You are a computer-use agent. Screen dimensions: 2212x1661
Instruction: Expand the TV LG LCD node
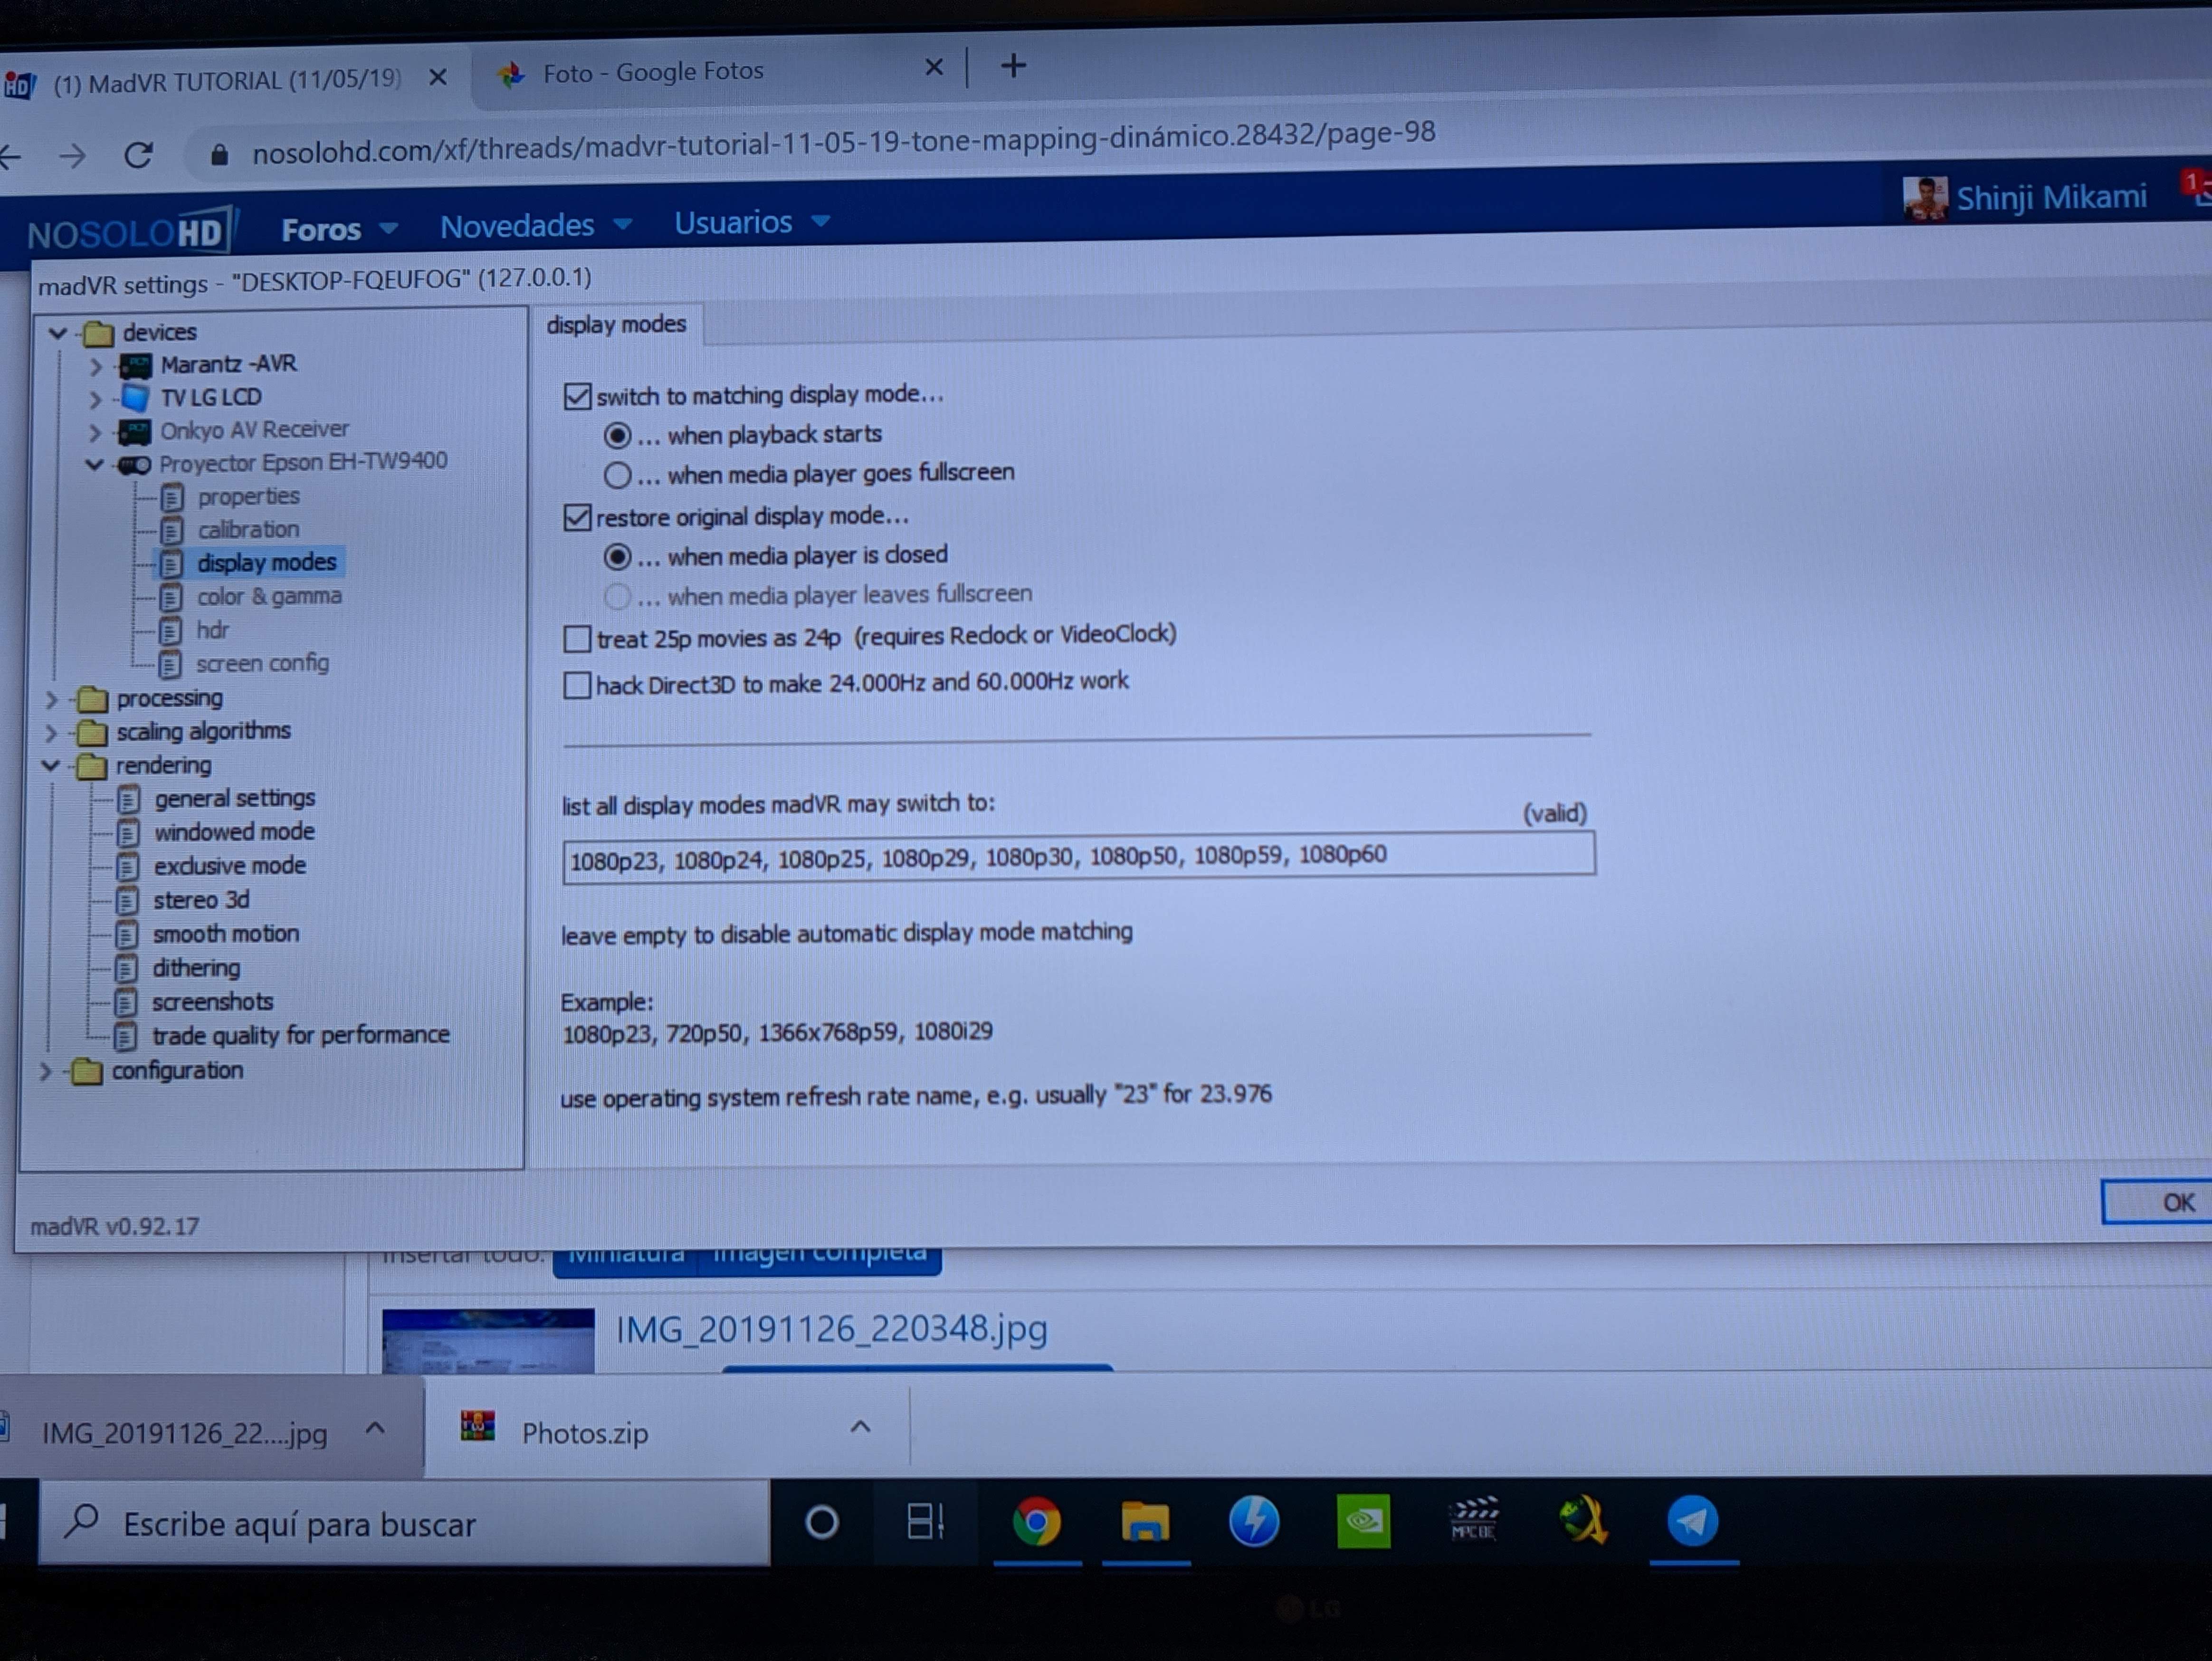pos(96,400)
